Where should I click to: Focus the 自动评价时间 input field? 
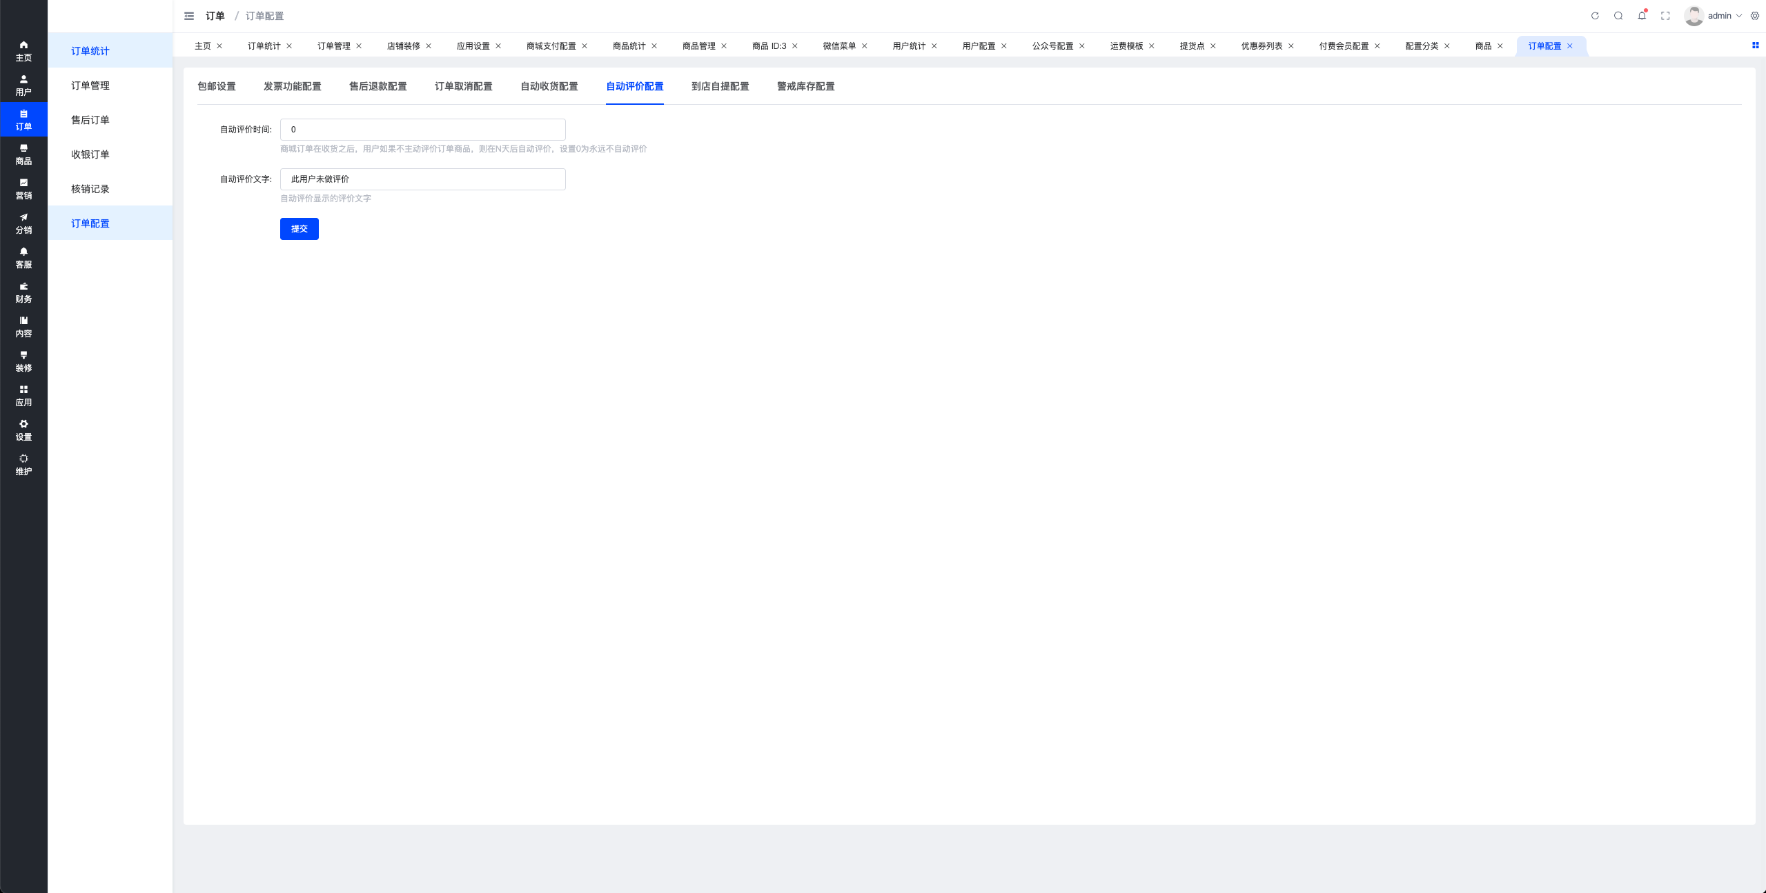point(423,130)
